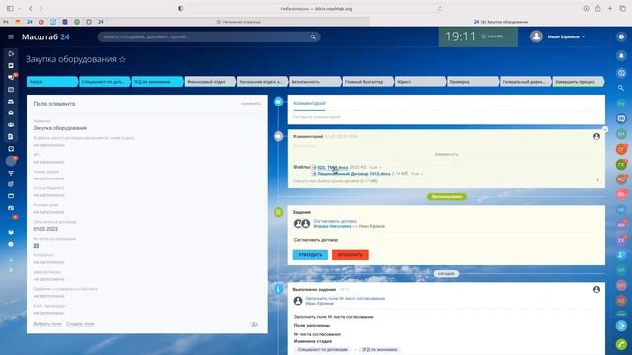
Task: Click the Выбрать поле link
Action: point(47,324)
